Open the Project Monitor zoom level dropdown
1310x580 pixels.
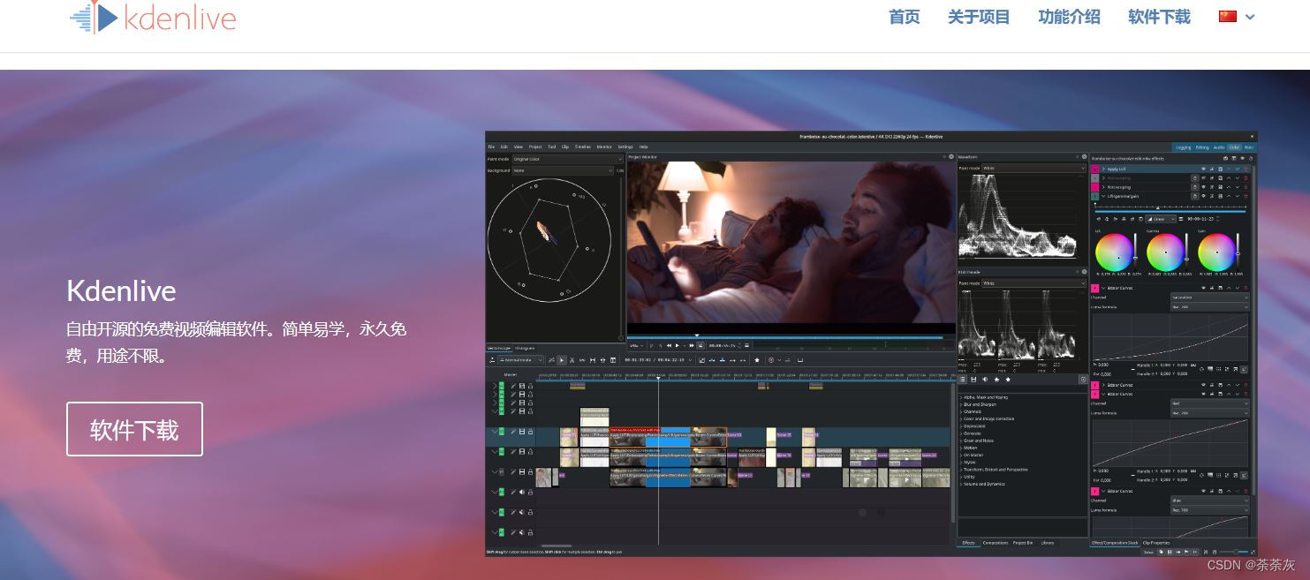pos(636,345)
